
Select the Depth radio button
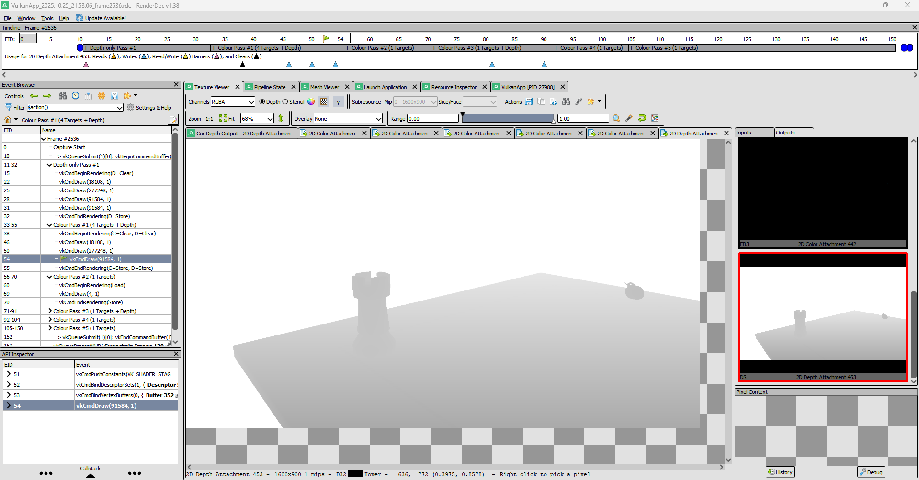(x=262, y=102)
